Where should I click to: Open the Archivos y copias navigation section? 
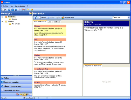(16, 82)
